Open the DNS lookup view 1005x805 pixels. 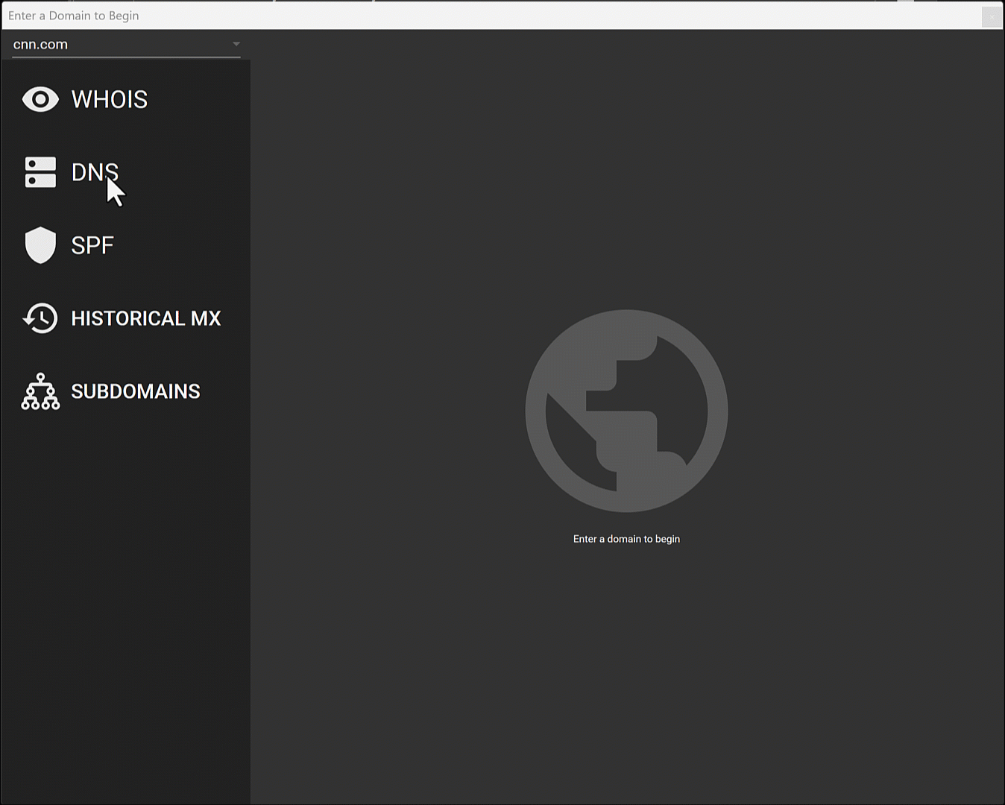[95, 172]
